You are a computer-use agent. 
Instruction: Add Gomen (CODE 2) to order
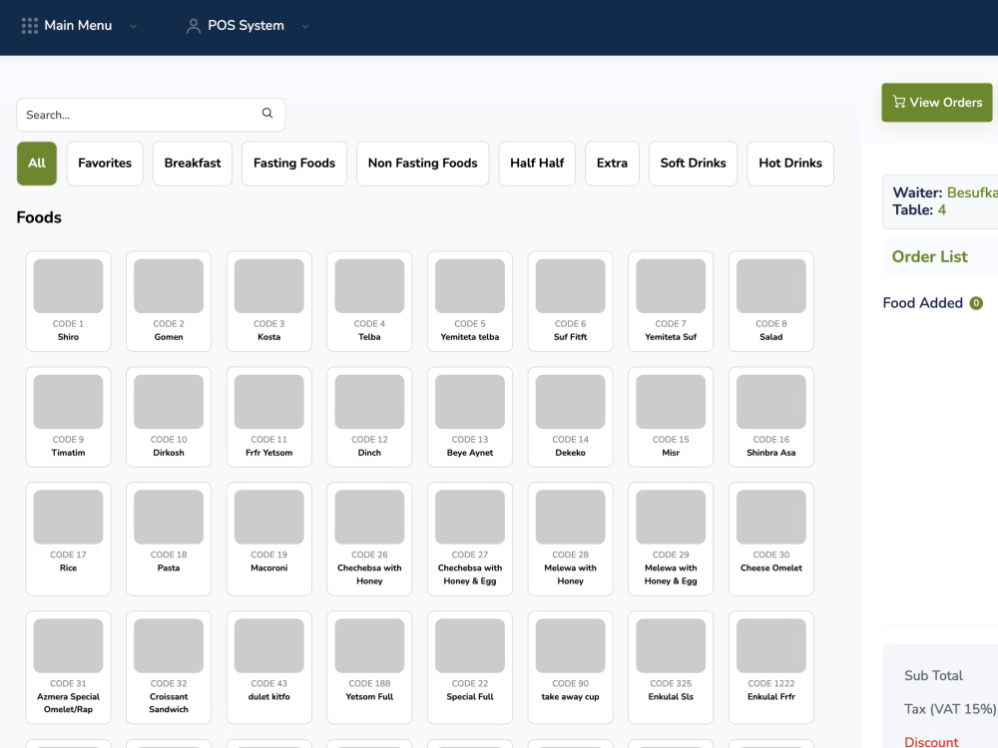pos(169,301)
